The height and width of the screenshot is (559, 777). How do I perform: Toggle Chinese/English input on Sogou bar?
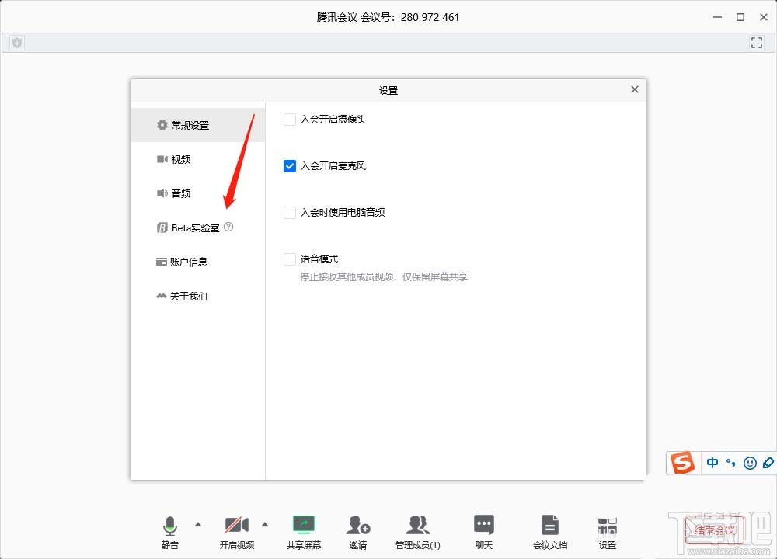point(712,463)
